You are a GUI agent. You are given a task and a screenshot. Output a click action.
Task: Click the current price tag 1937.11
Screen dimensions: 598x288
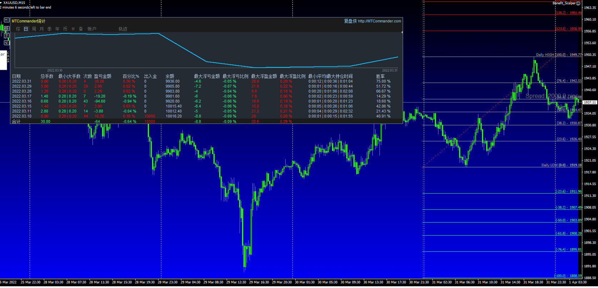590,103
